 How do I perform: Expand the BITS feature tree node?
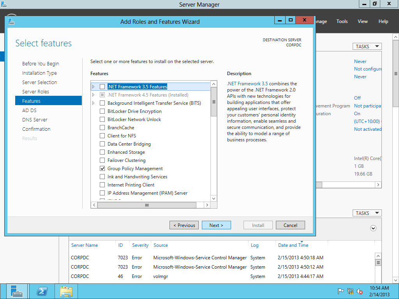click(x=94, y=103)
